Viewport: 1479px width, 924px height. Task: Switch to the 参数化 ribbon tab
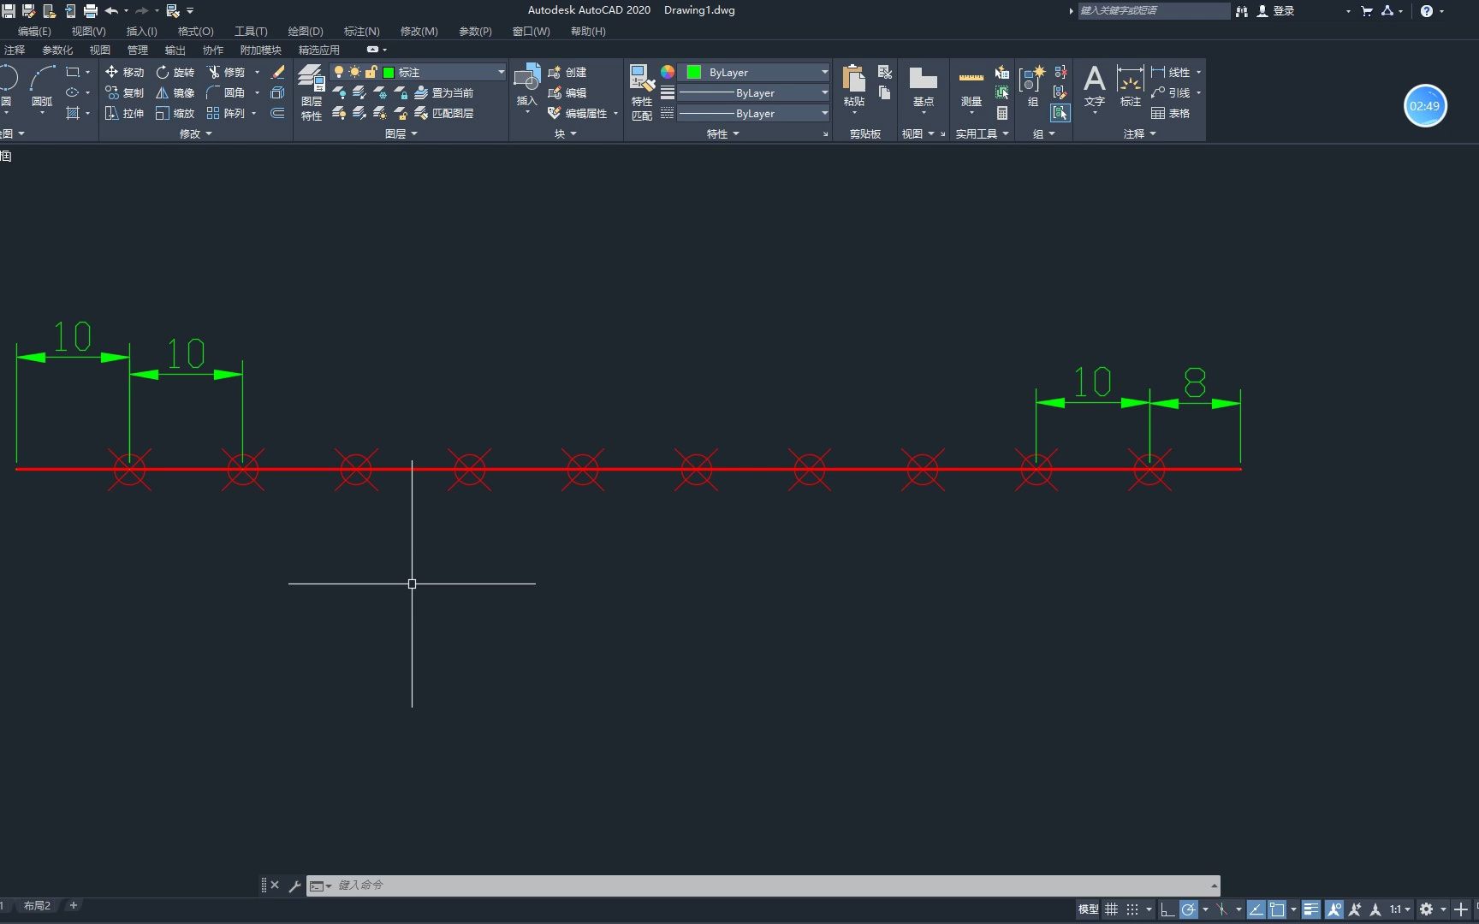tap(57, 50)
